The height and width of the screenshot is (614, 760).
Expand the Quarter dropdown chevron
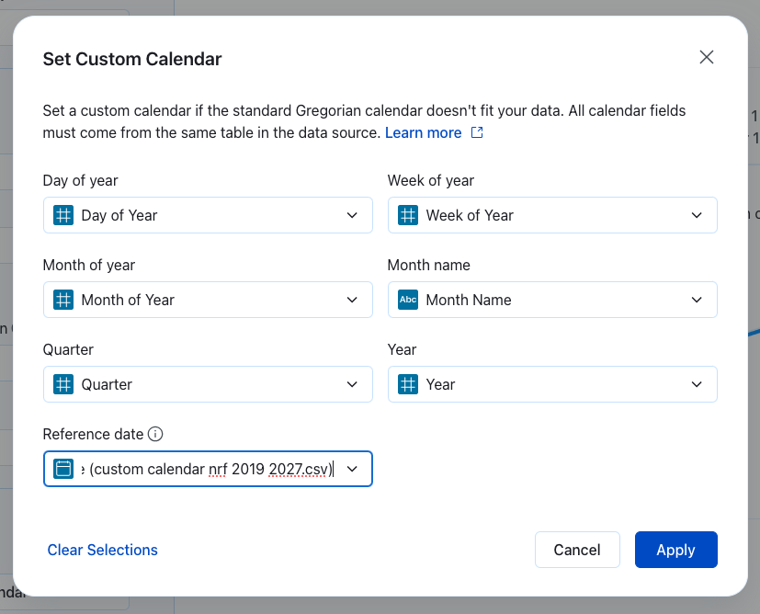(352, 384)
